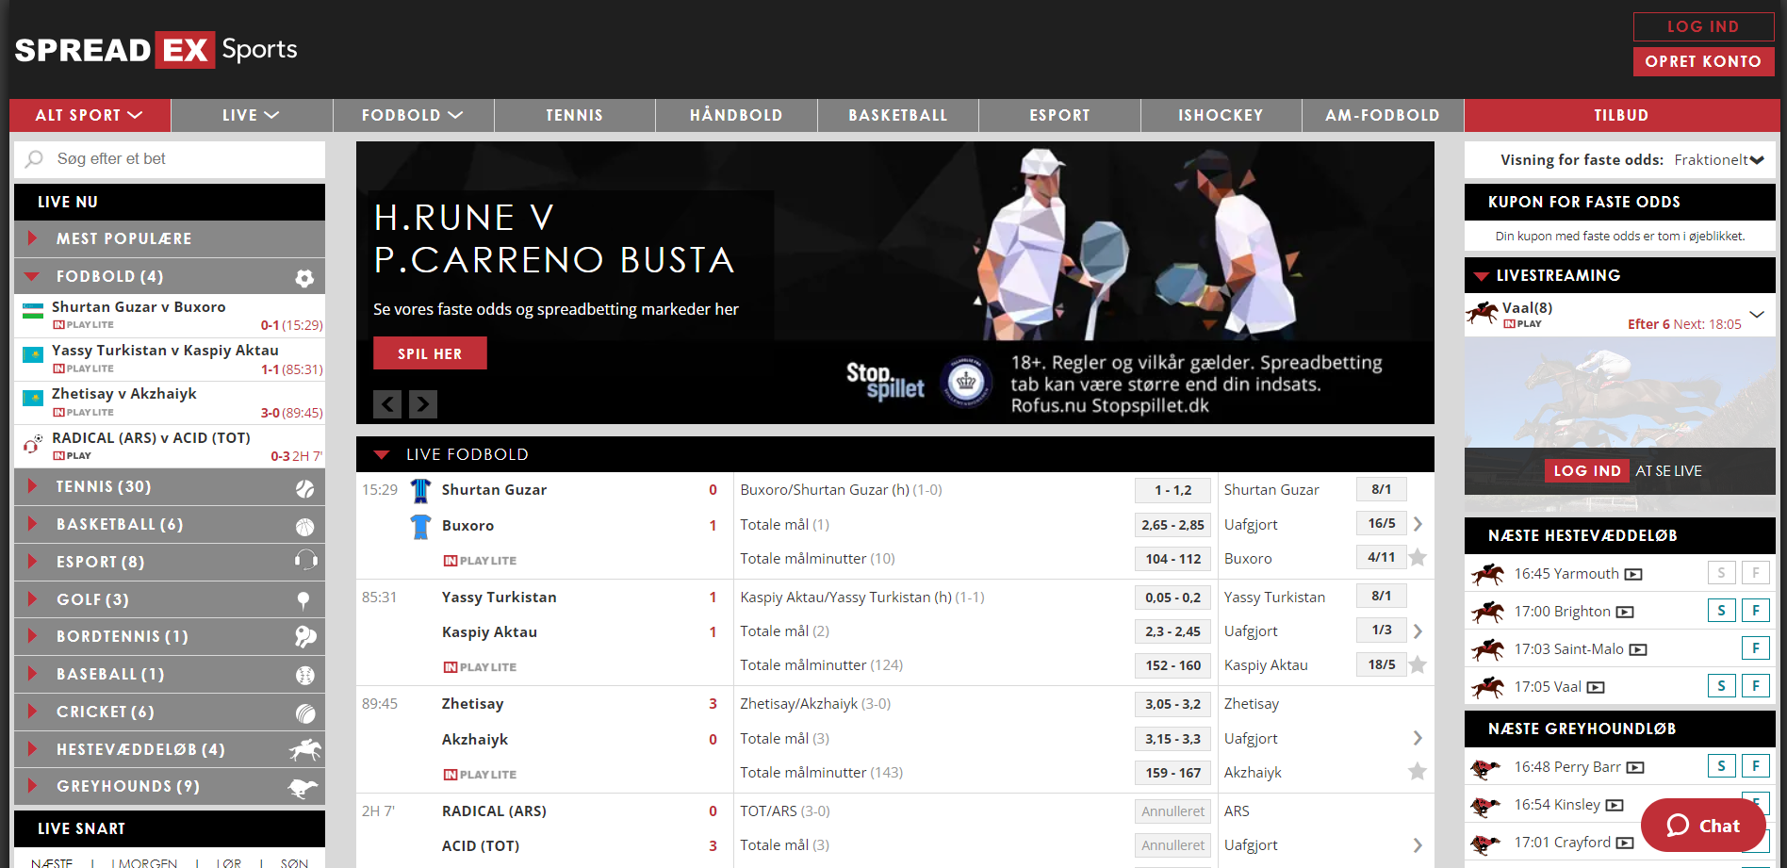
Task: Open more markets arrow for Zhetisay match
Action: pos(1418,738)
